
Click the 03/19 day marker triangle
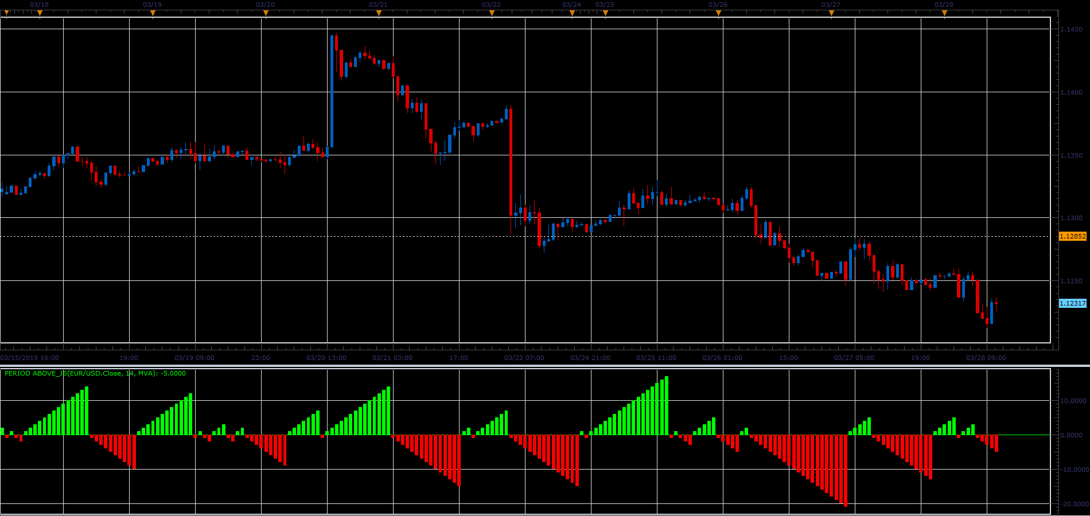[x=153, y=13]
